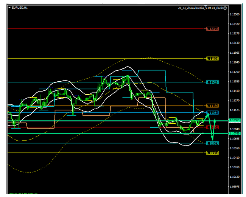Viewport: 246px width, 197px height.
Task: Click the current price marker on the axis
Action: coord(234,120)
